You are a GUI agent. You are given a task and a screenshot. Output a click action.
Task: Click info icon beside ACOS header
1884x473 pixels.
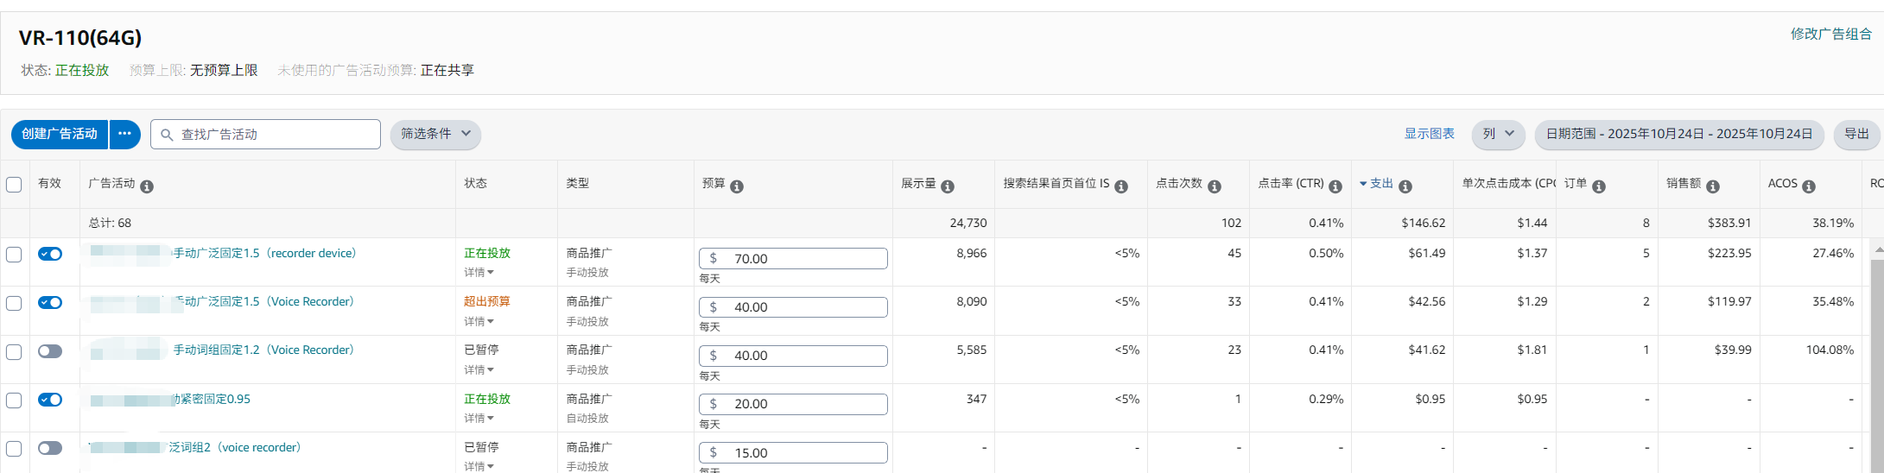pyautogui.click(x=1809, y=186)
